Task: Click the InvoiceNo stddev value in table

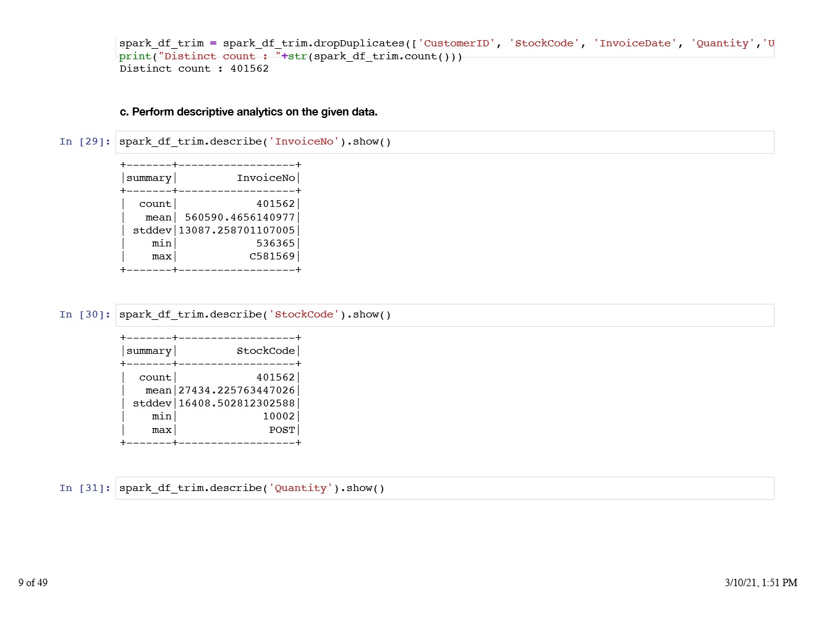Action: pyautogui.click(x=237, y=230)
